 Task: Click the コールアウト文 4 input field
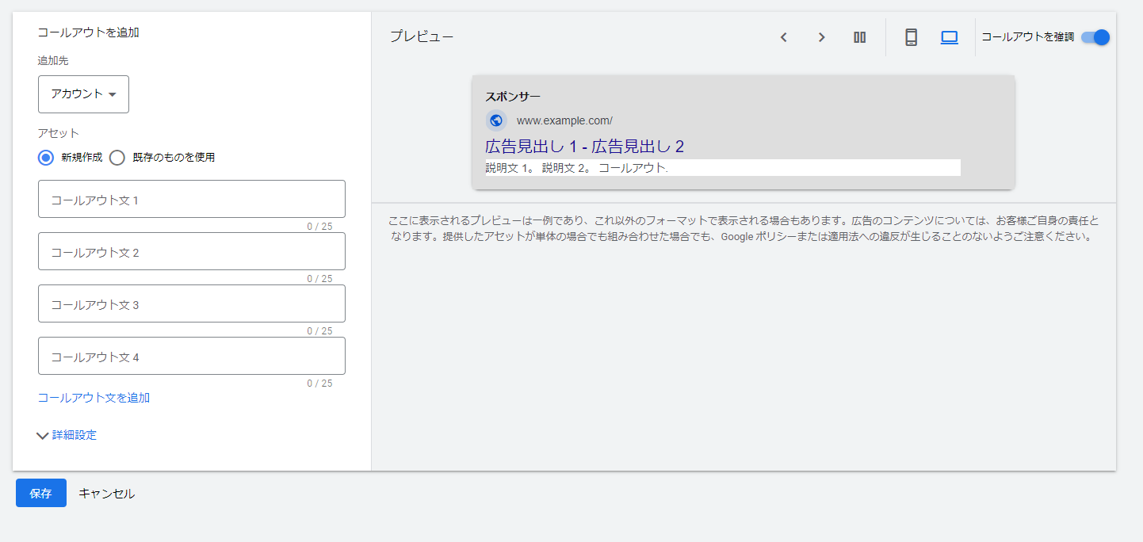[x=191, y=356]
